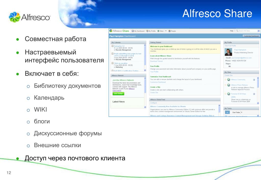The image size is (261, 180).
Task: Toggle favorite star for Forrester ECM Wave
Action: (x=226, y=94)
